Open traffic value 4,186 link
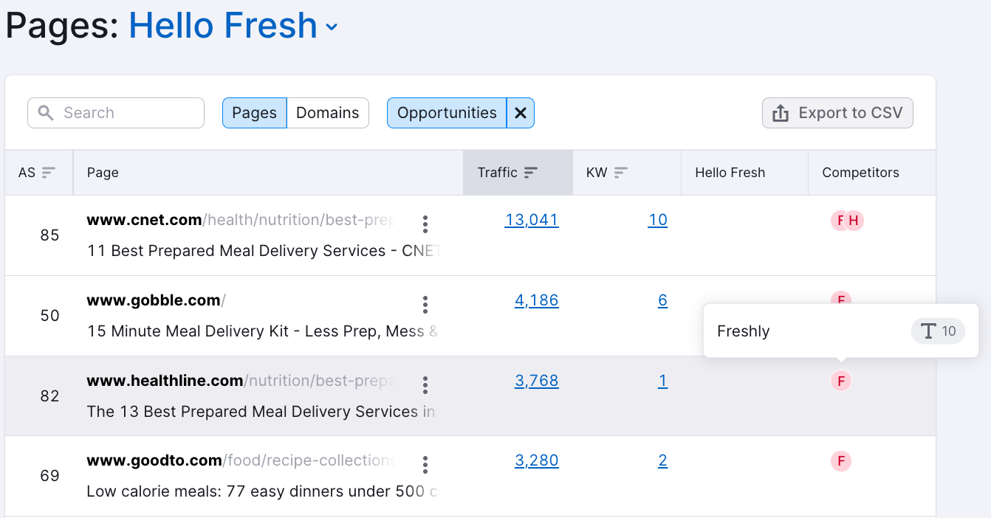Screen dimensions: 991x518 click(537, 300)
